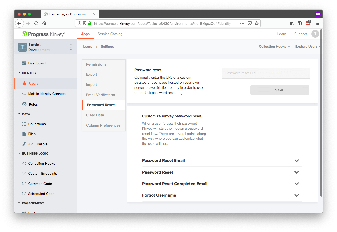
Task: Expand the Password Reset Completed Email section
Action: point(296,184)
